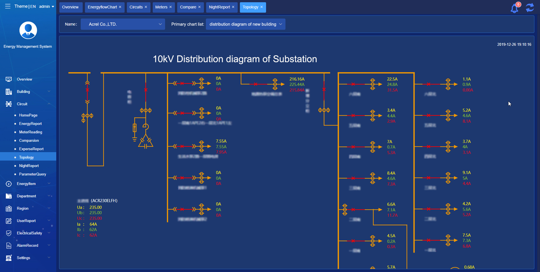Click the ElectricalSafety shield icon
This screenshot has height=272, width=540.
[x=9, y=233]
